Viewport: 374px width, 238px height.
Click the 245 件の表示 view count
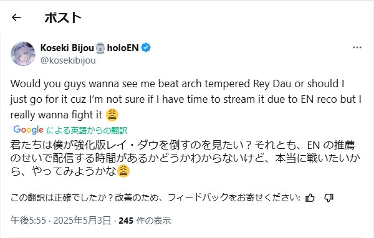pyautogui.click(x=145, y=221)
